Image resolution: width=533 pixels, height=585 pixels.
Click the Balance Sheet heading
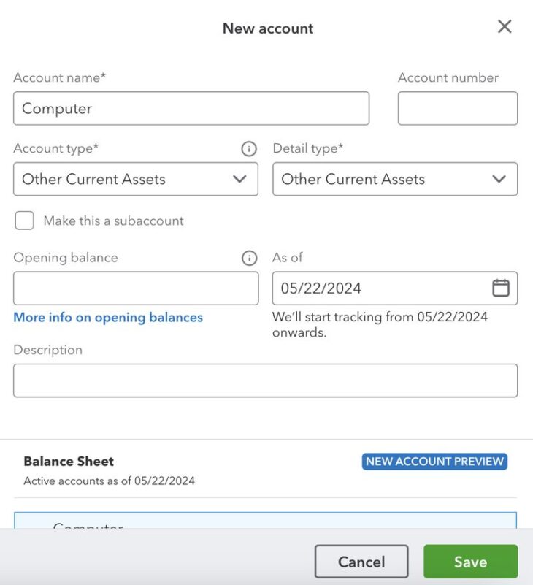(x=69, y=461)
